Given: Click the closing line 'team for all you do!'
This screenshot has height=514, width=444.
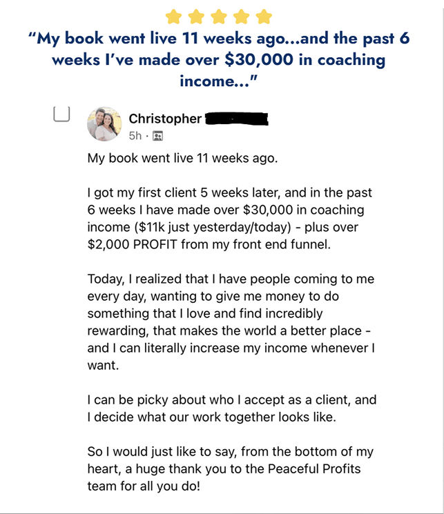Looking at the screenshot, I should click(144, 486).
